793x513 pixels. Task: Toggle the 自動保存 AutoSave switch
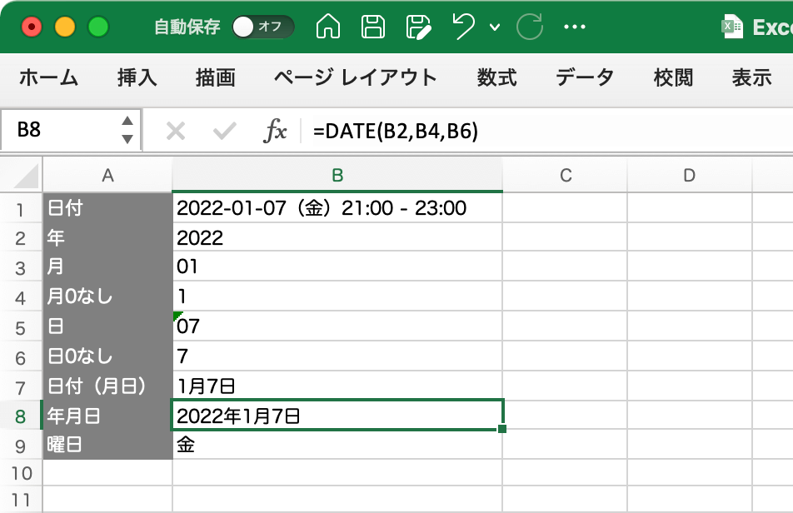(x=262, y=27)
